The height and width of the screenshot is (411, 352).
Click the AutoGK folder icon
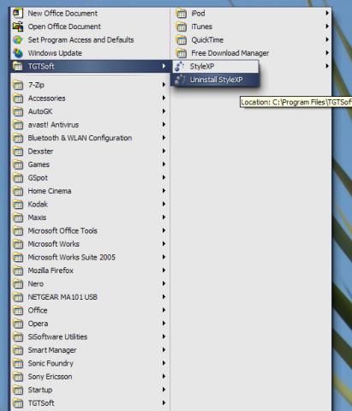[18, 111]
